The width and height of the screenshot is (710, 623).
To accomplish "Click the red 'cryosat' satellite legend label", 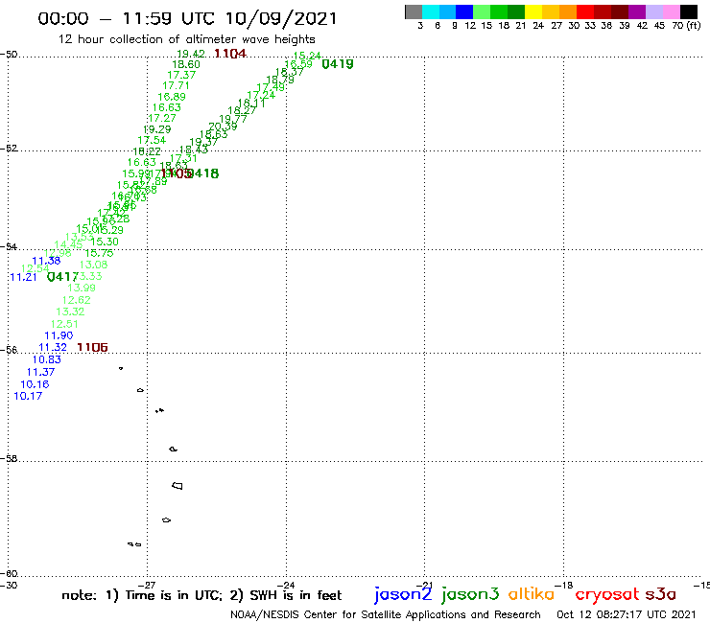I will pos(607,594).
